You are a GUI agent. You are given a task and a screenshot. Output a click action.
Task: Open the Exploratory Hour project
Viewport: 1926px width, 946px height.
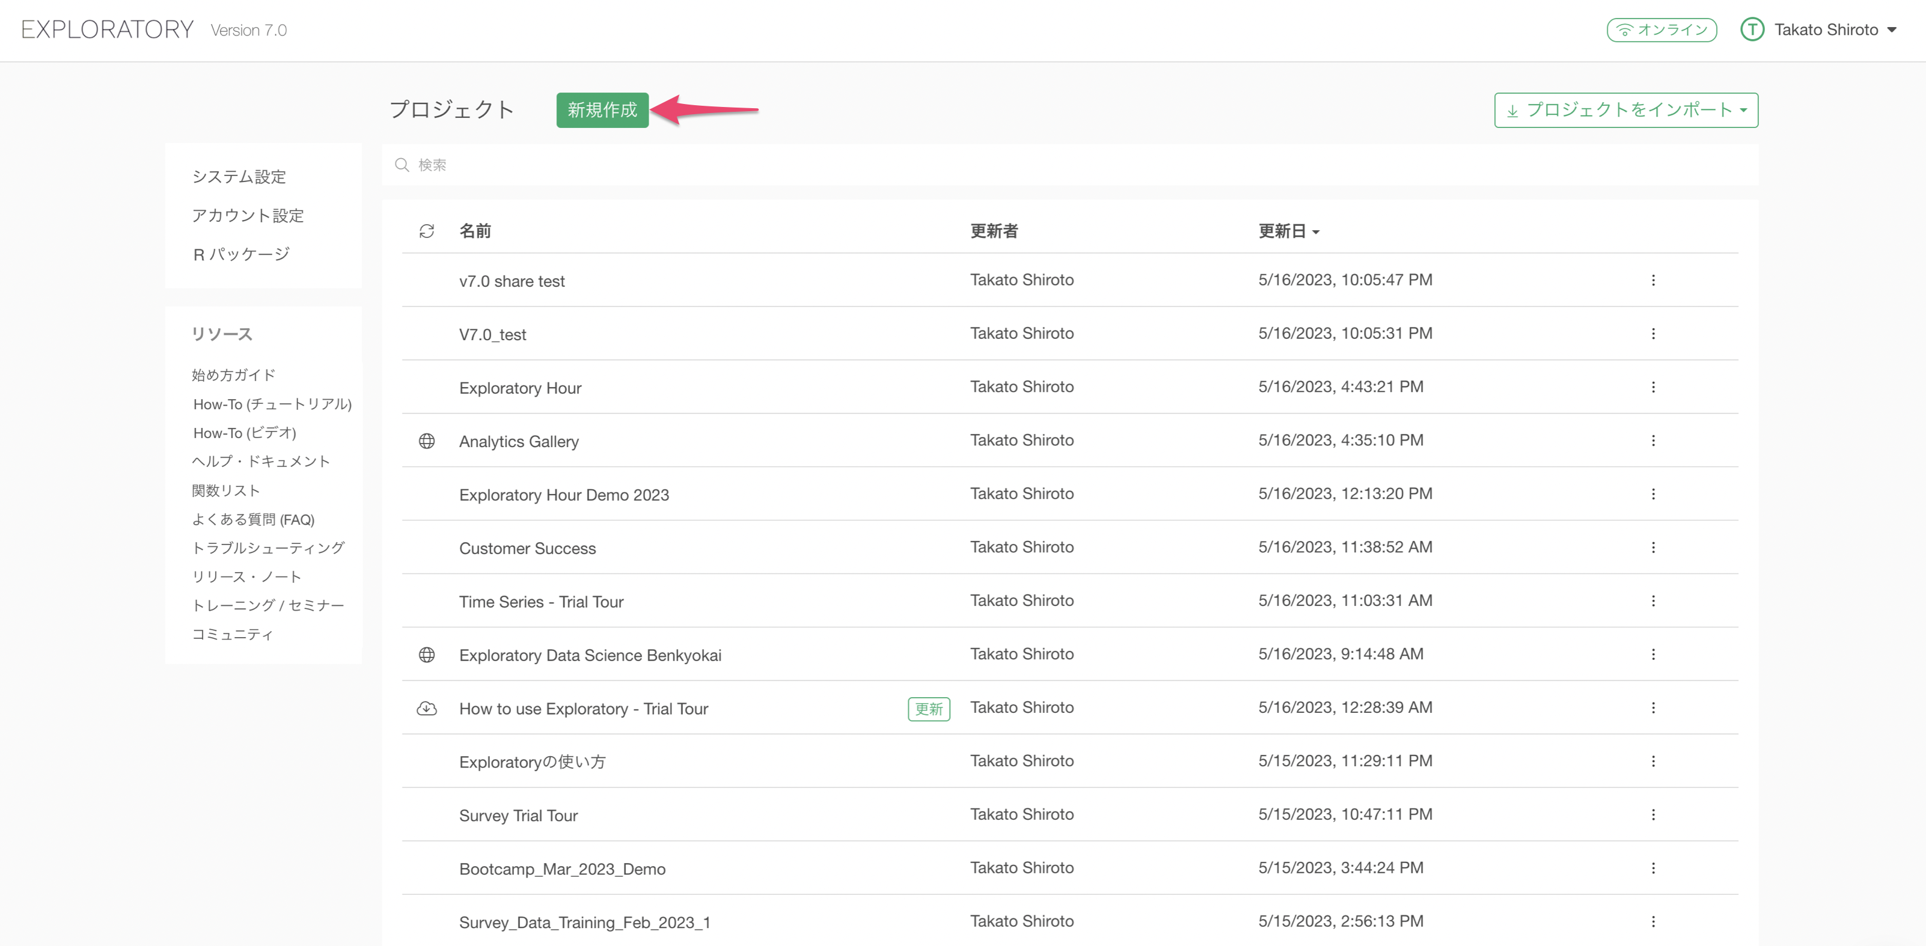[519, 388]
